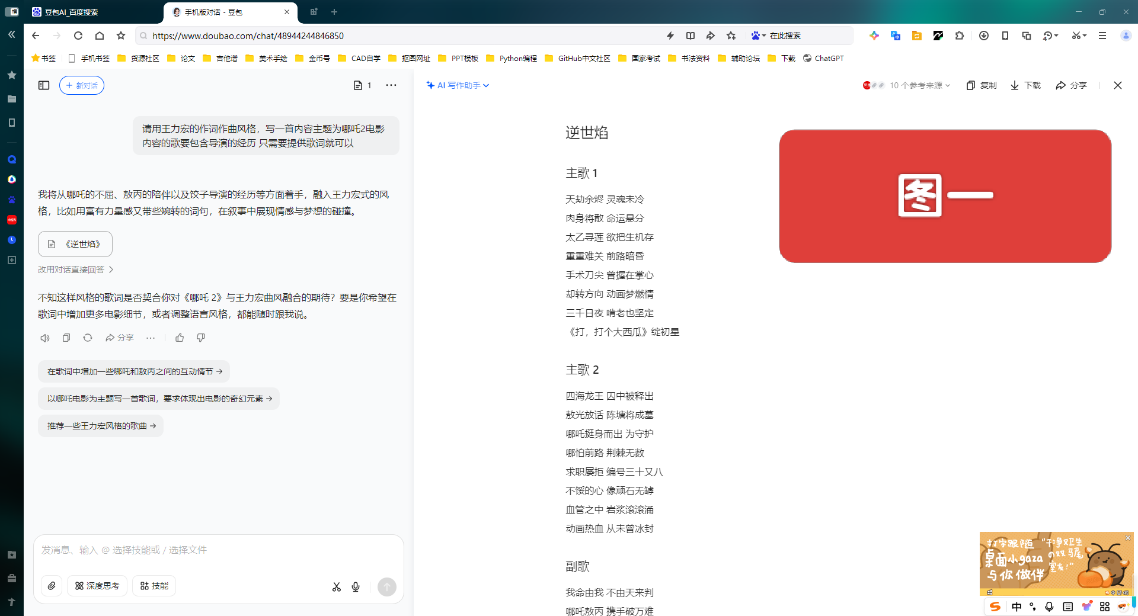The height and width of the screenshot is (616, 1138).
Task: Click the red 图一 image thumbnail
Action: coord(945,196)
